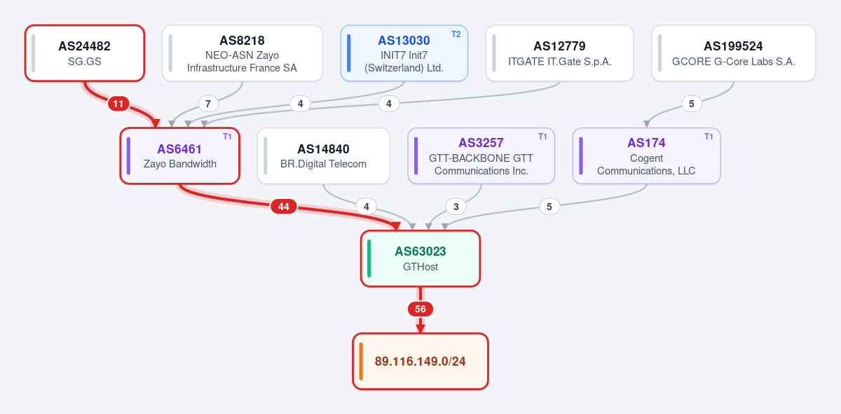Select the AS24482 SG.GS node
841x414 pixels.
pyautogui.click(x=85, y=53)
